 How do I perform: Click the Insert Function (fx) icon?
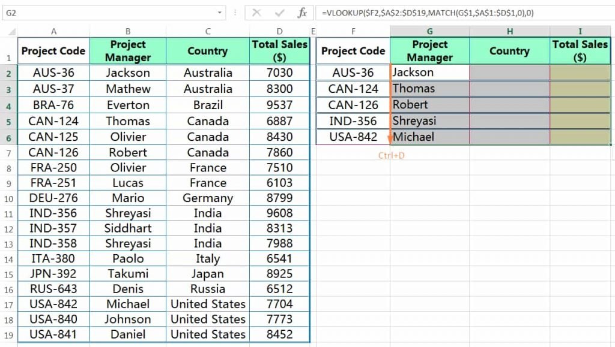click(x=301, y=12)
